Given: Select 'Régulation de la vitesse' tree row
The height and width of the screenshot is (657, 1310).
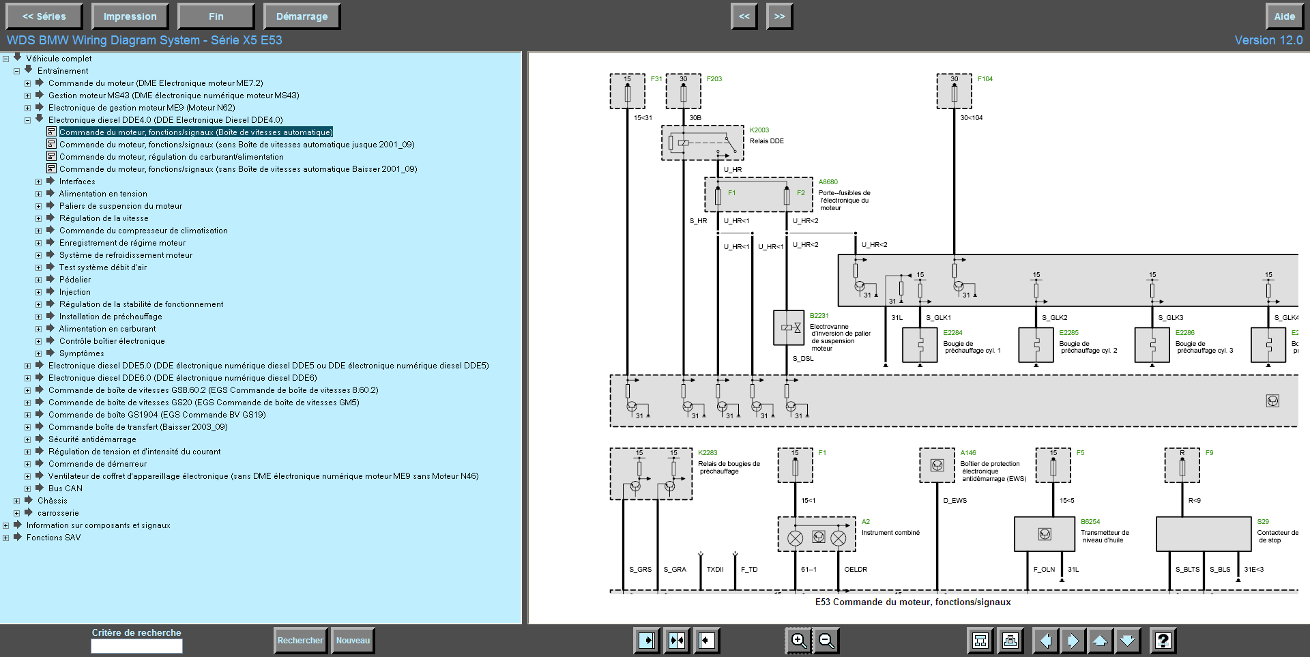Looking at the screenshot, I should click(x=104, y=218).
